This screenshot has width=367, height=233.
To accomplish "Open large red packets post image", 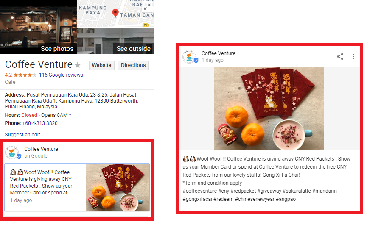I will [x=269, y=108].
